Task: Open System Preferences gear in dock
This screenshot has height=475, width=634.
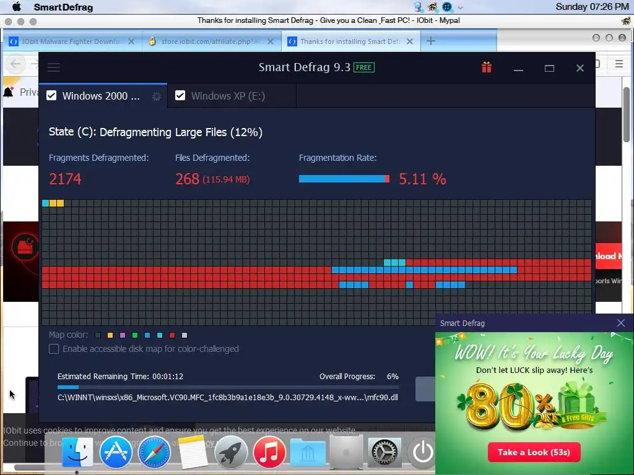Action: 384,453
